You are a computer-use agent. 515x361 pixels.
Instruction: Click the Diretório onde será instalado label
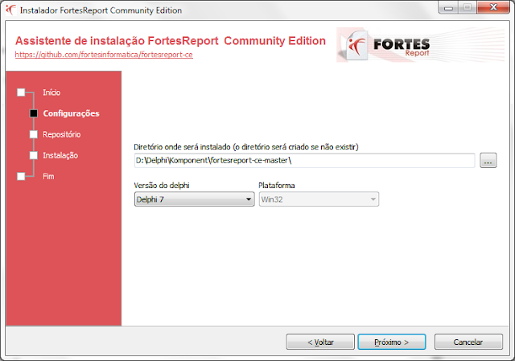pos(246,147)
